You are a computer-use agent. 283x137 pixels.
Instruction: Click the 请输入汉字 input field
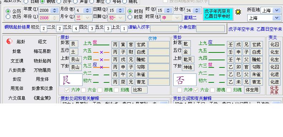(x=164, y=29)
